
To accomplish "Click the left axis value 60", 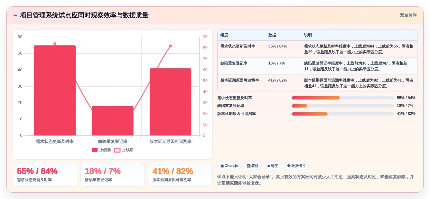I will (x=20, y=37).
